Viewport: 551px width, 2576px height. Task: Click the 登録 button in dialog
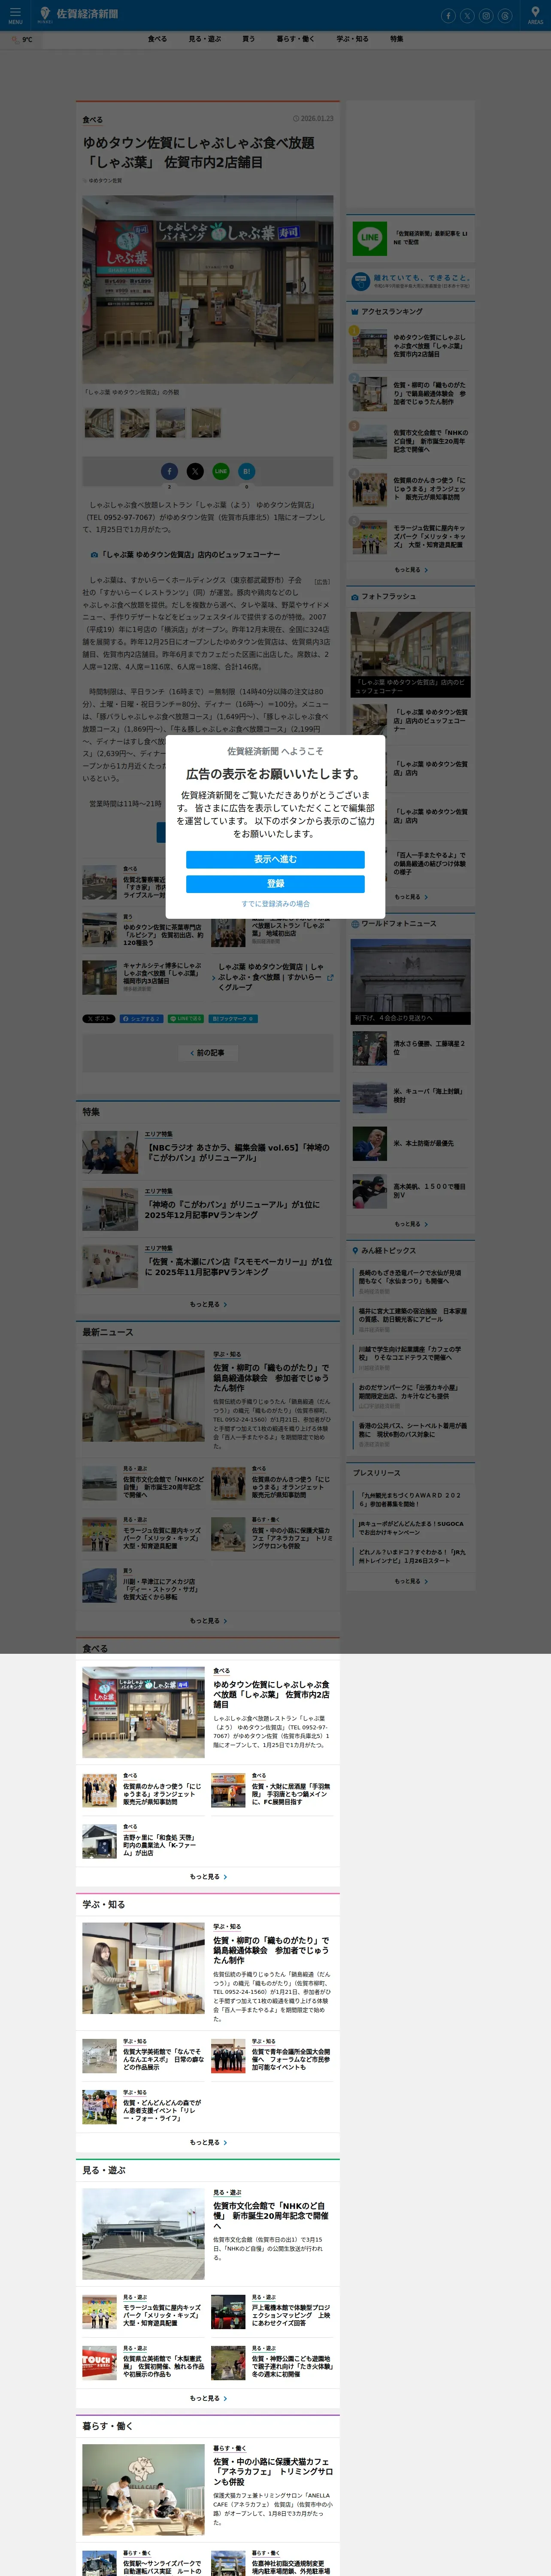[x=275, y=884]
